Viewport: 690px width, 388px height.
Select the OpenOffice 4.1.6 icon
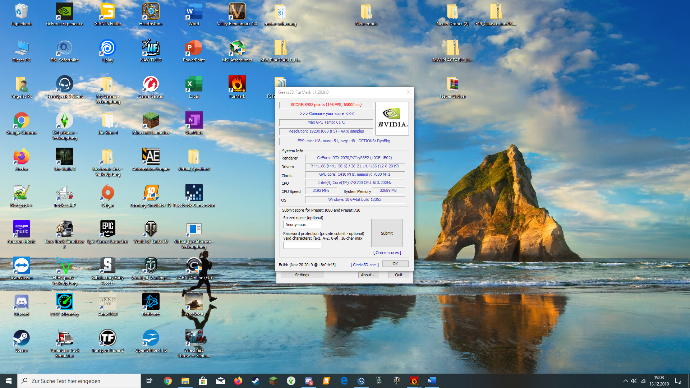(x=151, y=341)
